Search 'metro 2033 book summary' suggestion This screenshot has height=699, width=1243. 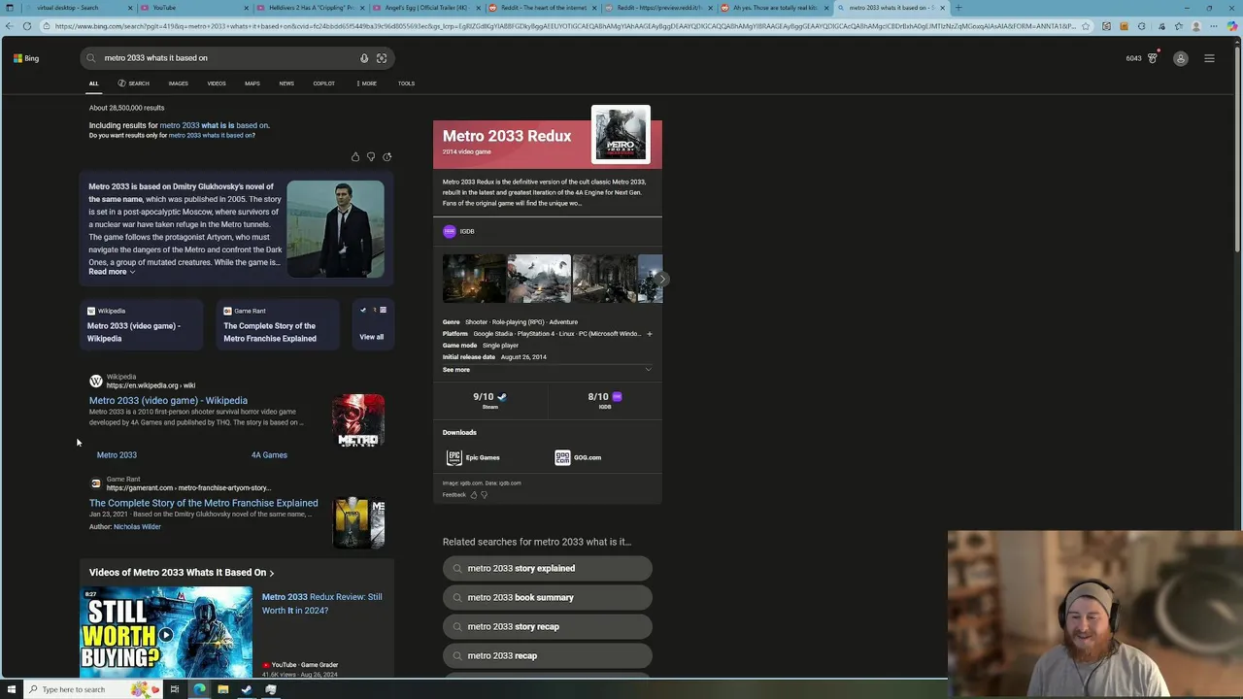click(x=547, y=598)
